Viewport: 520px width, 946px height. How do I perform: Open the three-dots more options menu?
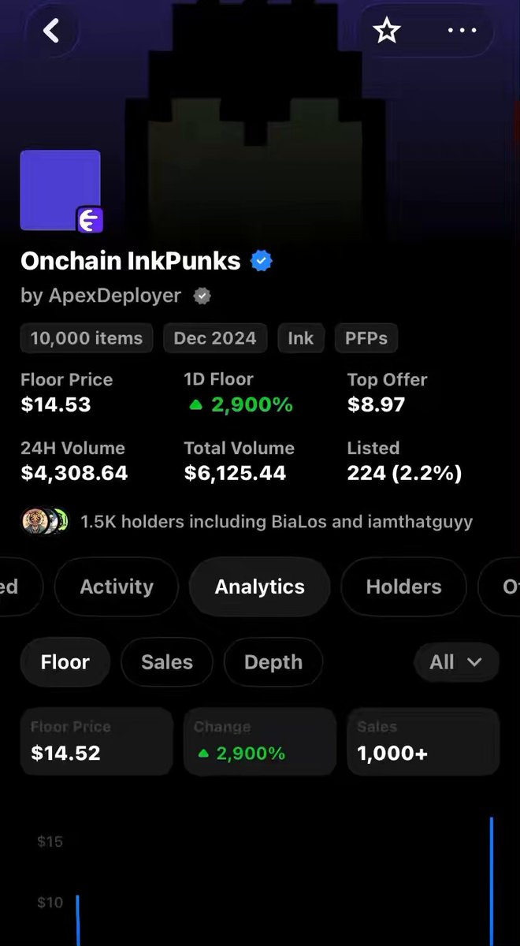click(x=462, y=31)
